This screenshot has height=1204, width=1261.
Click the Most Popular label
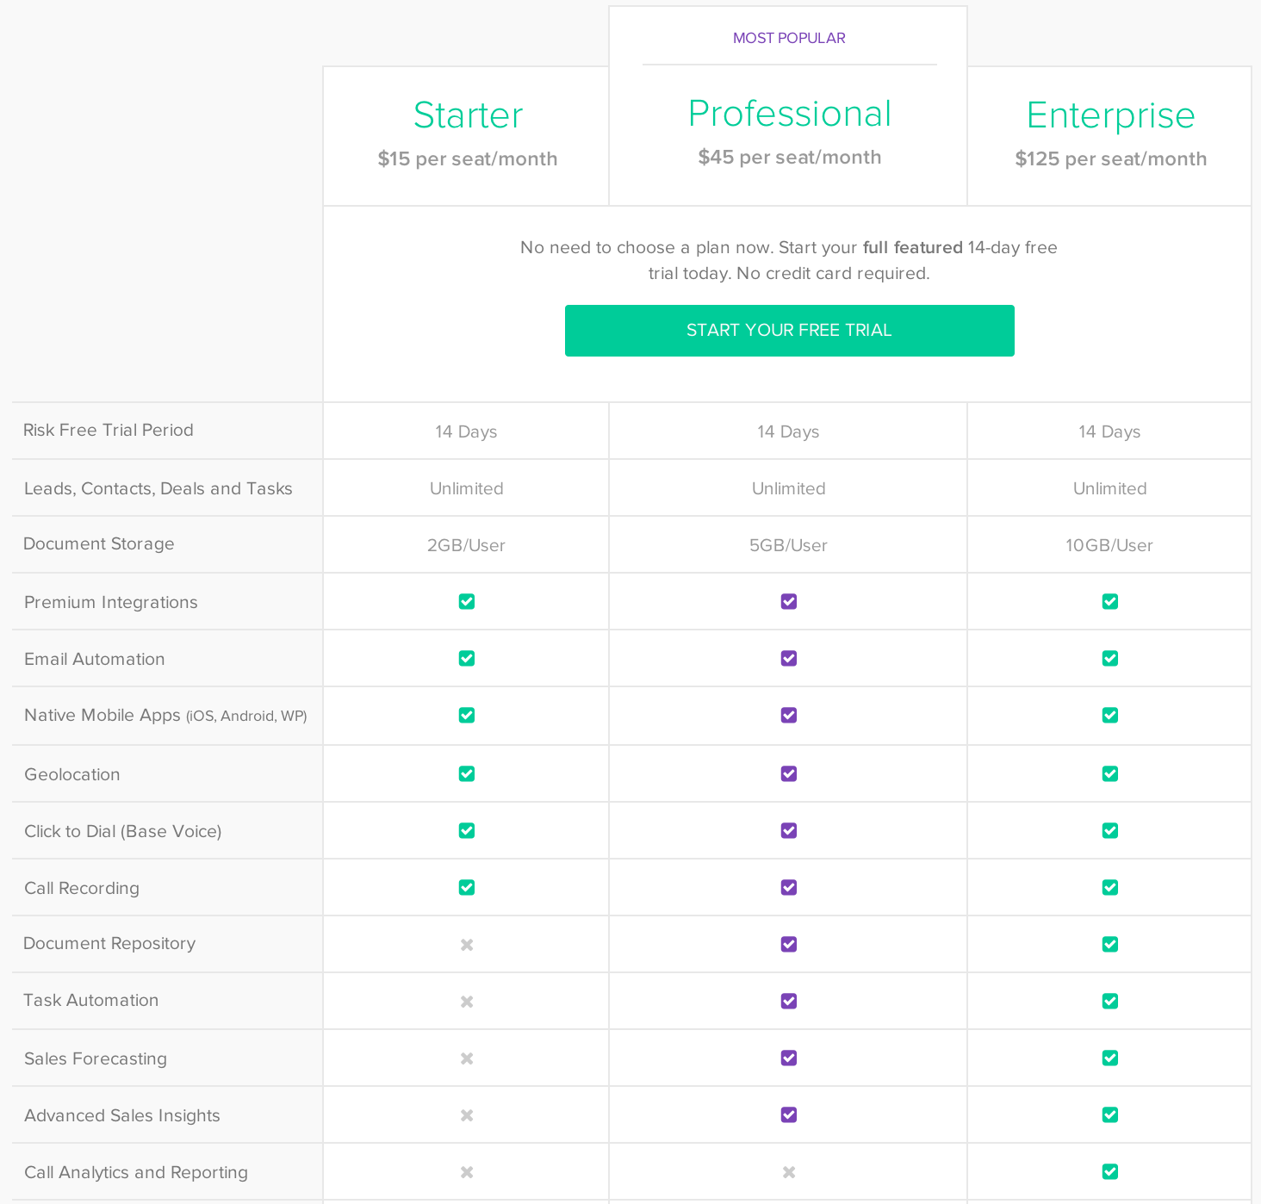pos(789,38)
